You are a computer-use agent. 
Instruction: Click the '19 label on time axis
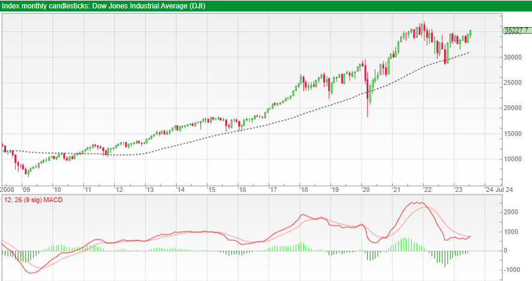[335, 190]
